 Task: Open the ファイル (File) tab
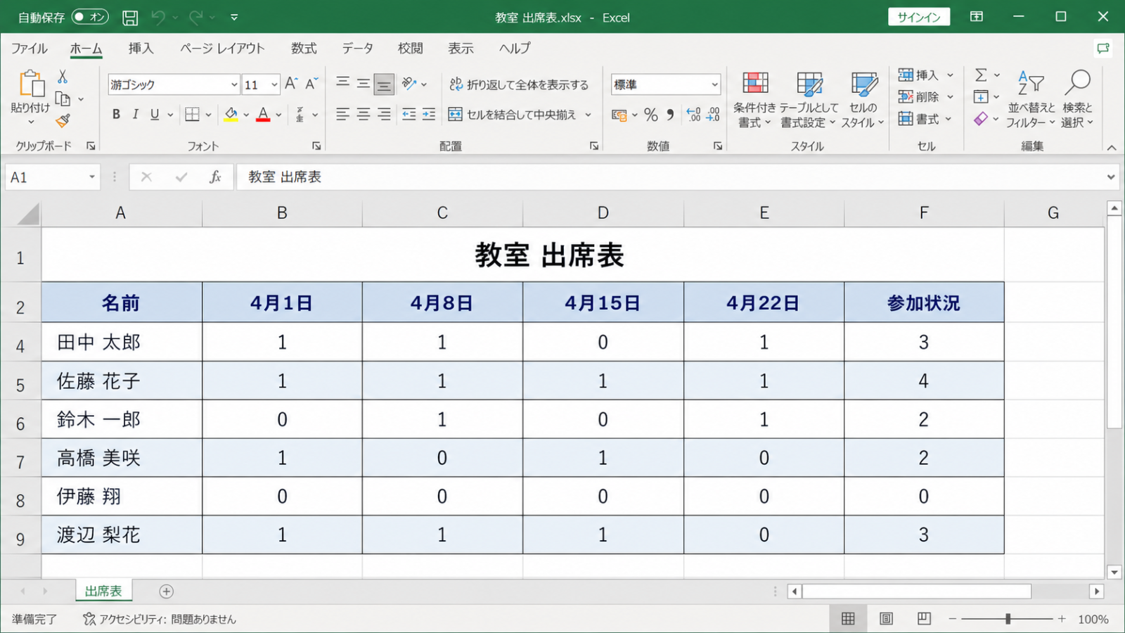click(x=30, y=49)
